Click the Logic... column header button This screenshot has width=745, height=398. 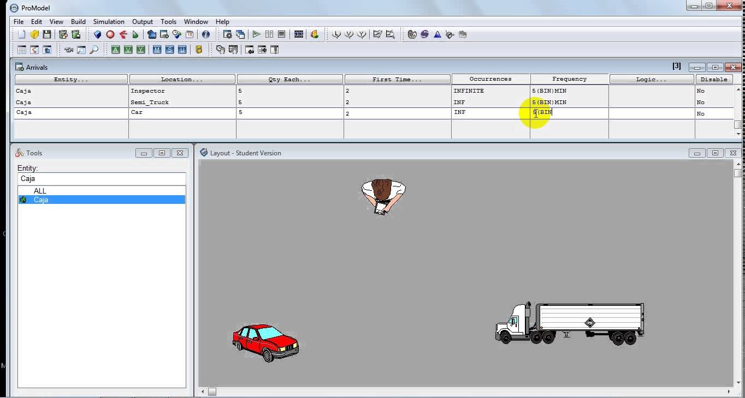coord(651,79)
